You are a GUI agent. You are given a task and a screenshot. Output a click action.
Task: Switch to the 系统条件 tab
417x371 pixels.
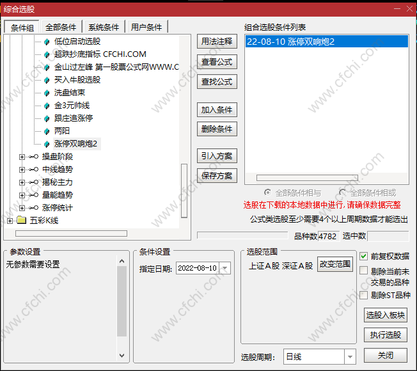pyautogui.click(x=104, y=27)
